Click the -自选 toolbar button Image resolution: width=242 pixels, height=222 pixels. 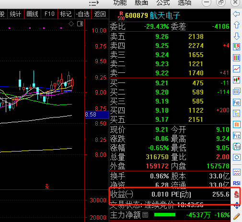[83, 14]
